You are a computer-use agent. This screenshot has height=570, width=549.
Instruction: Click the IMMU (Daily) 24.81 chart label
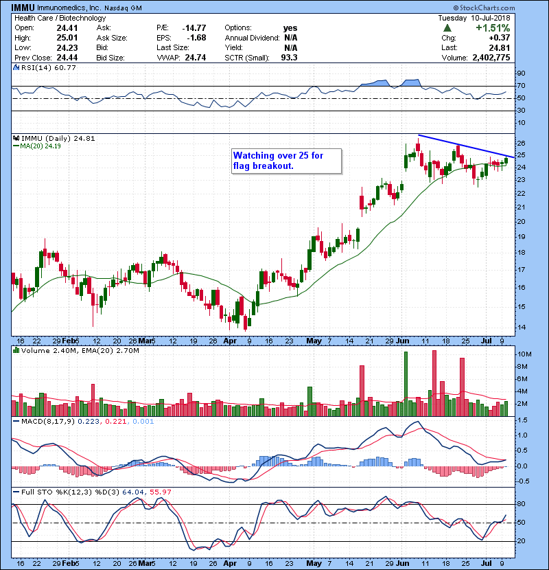(58, 138)
